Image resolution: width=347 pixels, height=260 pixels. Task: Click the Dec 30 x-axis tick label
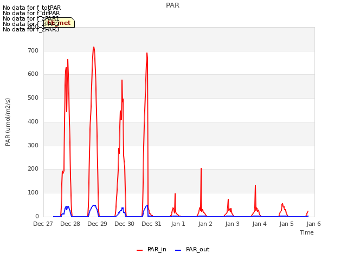click(124, 224)
